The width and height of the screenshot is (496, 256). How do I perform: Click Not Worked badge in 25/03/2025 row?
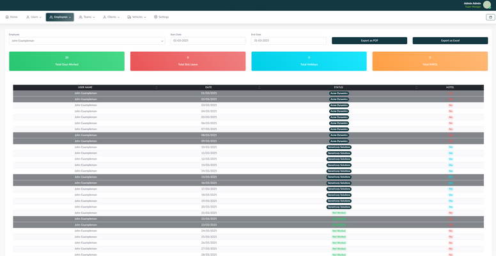pos(339,237)
